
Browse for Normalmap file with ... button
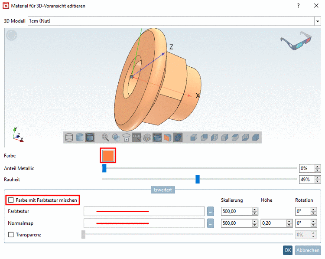point(210,223)
